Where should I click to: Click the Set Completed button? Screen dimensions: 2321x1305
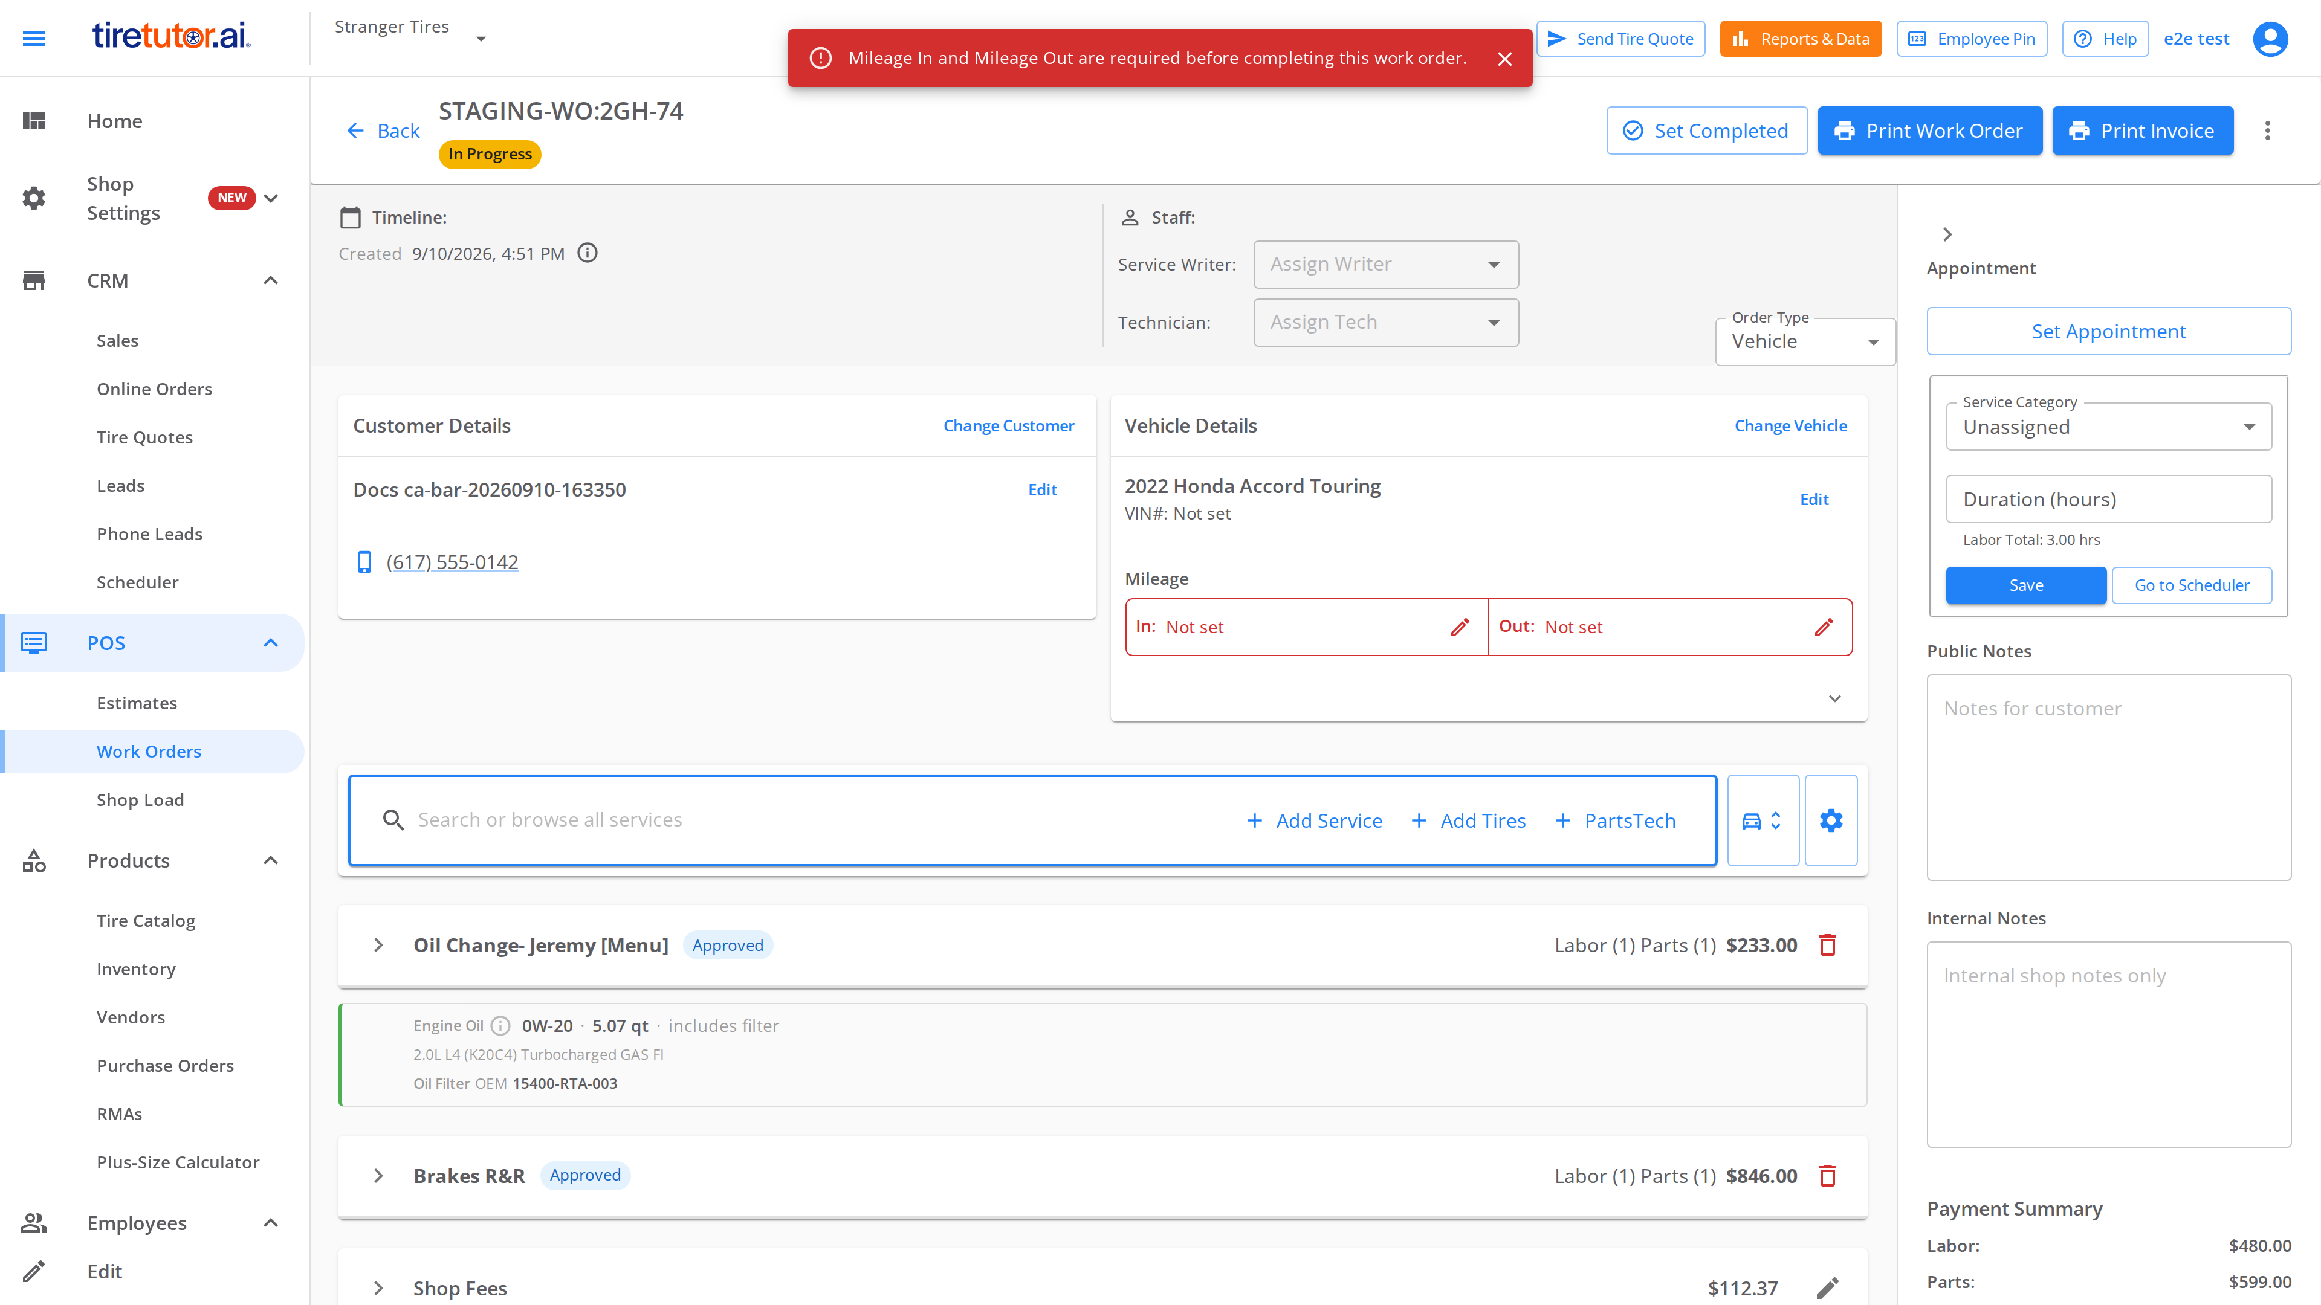[1706, 130]
